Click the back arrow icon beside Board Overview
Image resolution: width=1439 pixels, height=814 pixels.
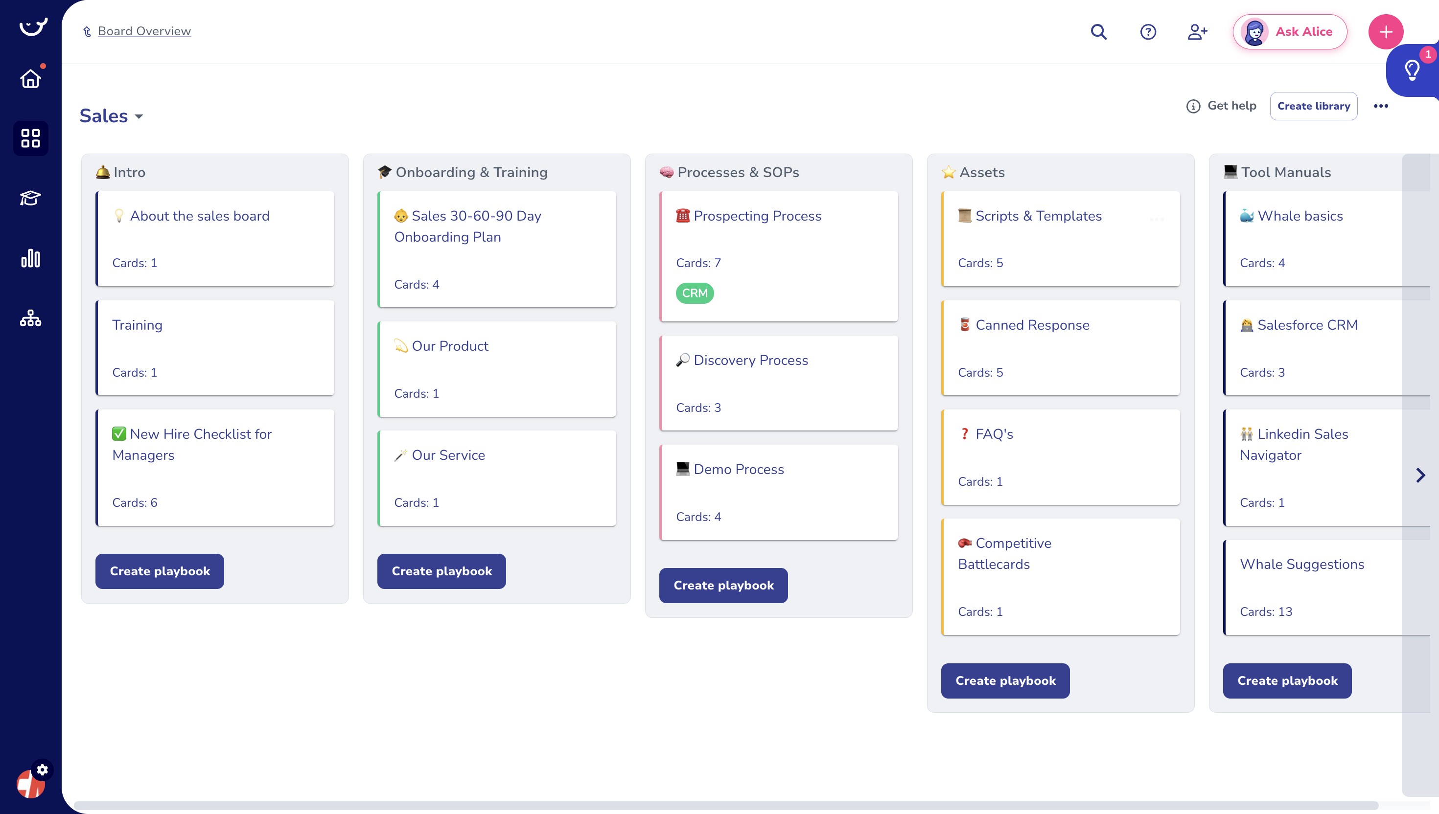click(x=87, y=32)
